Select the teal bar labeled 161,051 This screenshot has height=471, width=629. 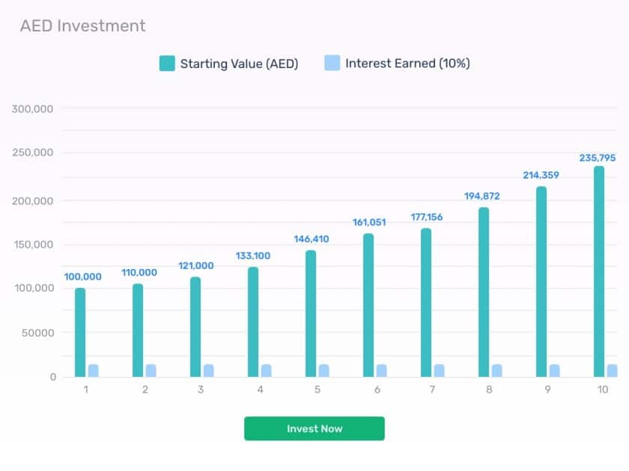point(368,305)
